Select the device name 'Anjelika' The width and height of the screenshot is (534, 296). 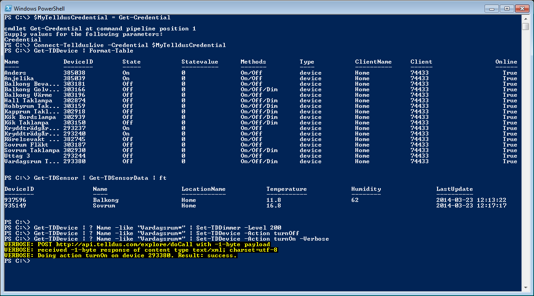(x=19, y=78)
